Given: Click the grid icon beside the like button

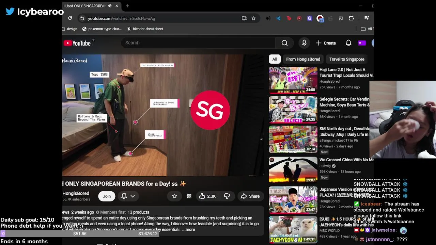Looking at the screenshot, I should 189,196.
